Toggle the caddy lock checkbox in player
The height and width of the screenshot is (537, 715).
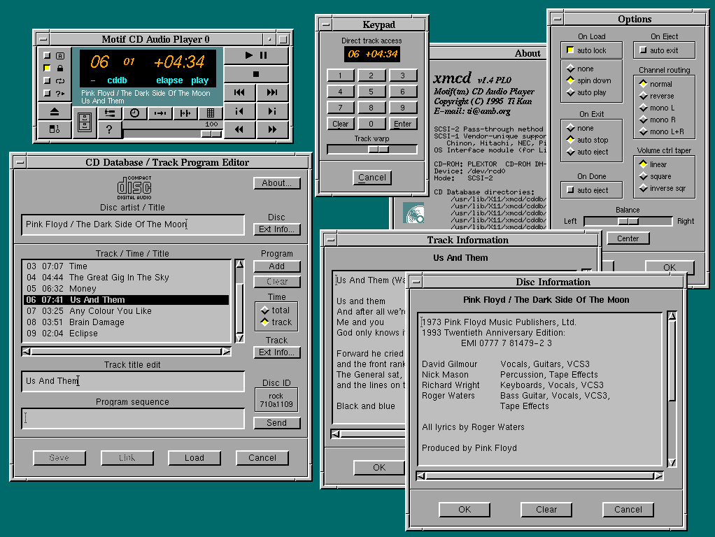(48, 68)
